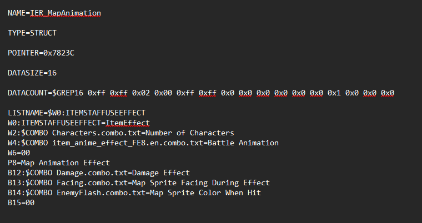Click the 0x02 value in DATACOUNT line

point(140,93)
